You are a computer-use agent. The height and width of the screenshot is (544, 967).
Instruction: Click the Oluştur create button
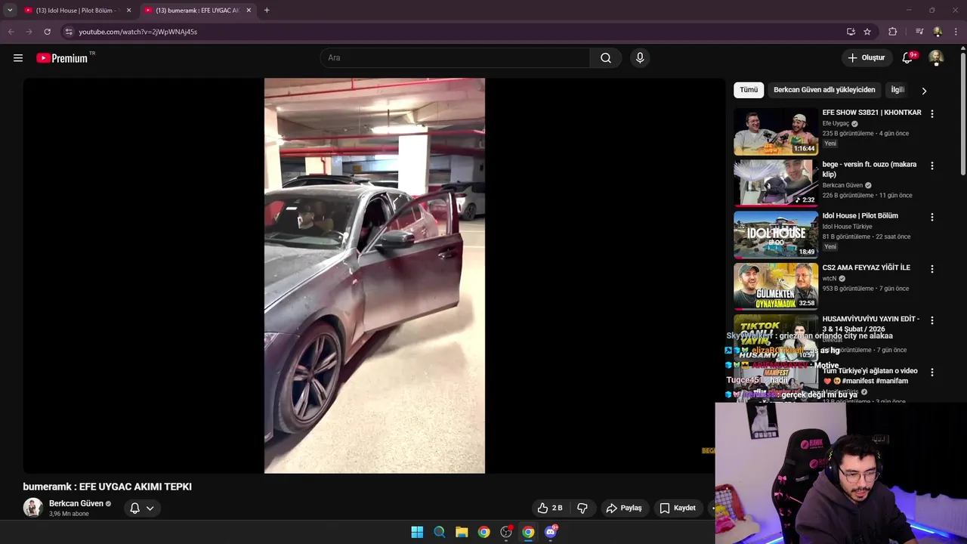click(866, 58)
